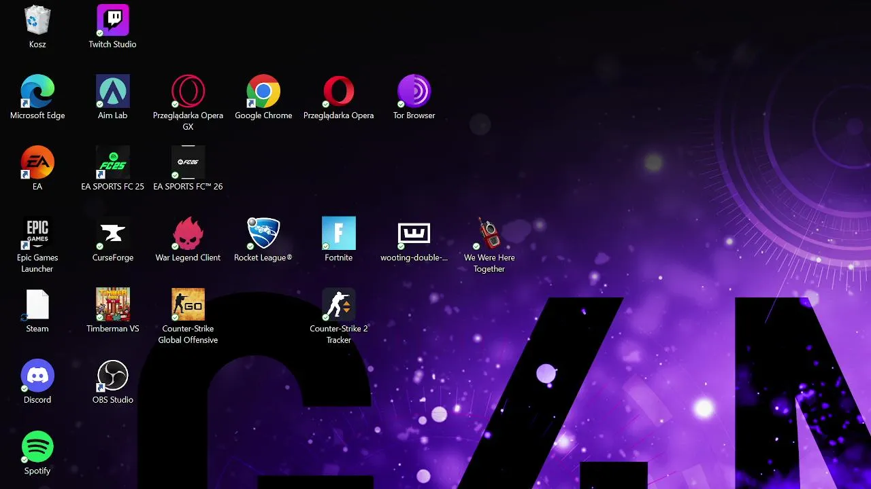Select the OBS Studio icon
This screenshot has width=871, height=489.
tap(113, 376)
